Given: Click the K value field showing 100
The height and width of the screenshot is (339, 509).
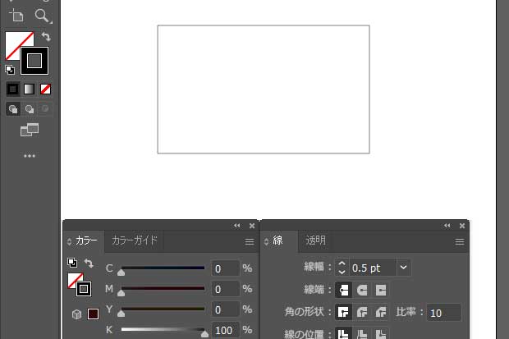Looking at the screenshot, I should click(225, 330).
